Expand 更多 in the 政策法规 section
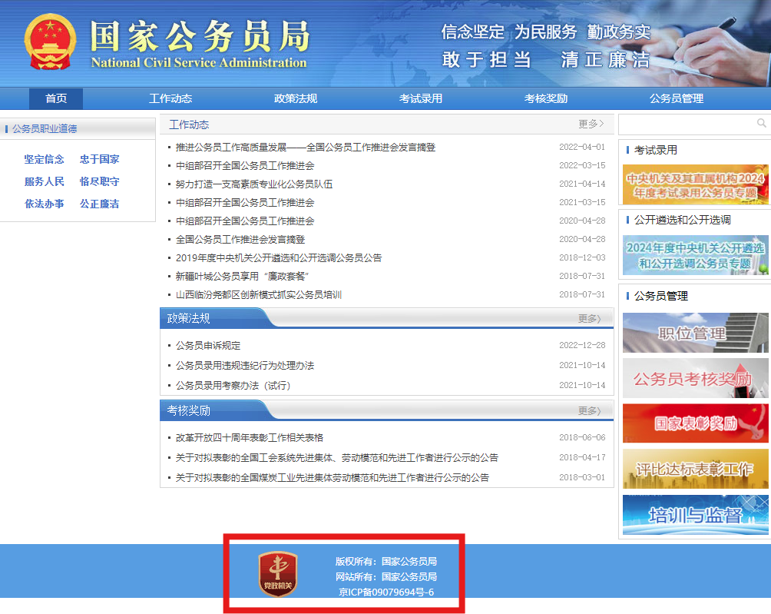Screen dimensions: 771x614 pos(590,319)
